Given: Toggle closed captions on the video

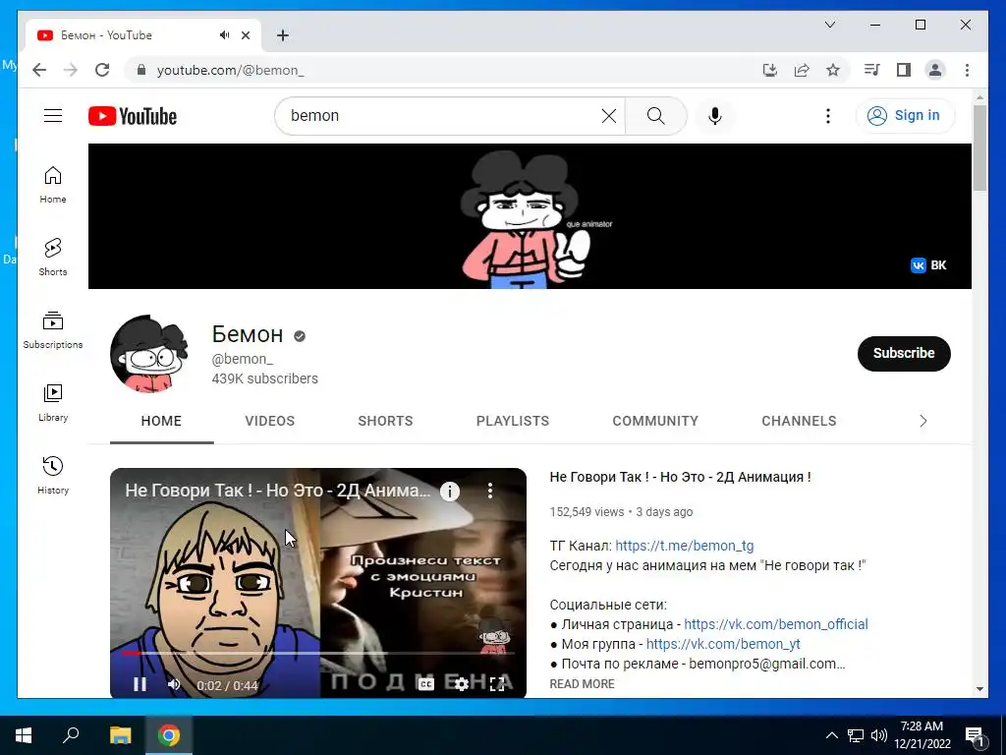Looking at the screenshot, I should coord(426,684).
